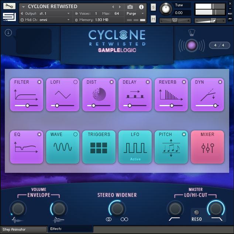
Task: Switch to the Step Animator tab
Action: pyautogui.click(x=24, y=229)
